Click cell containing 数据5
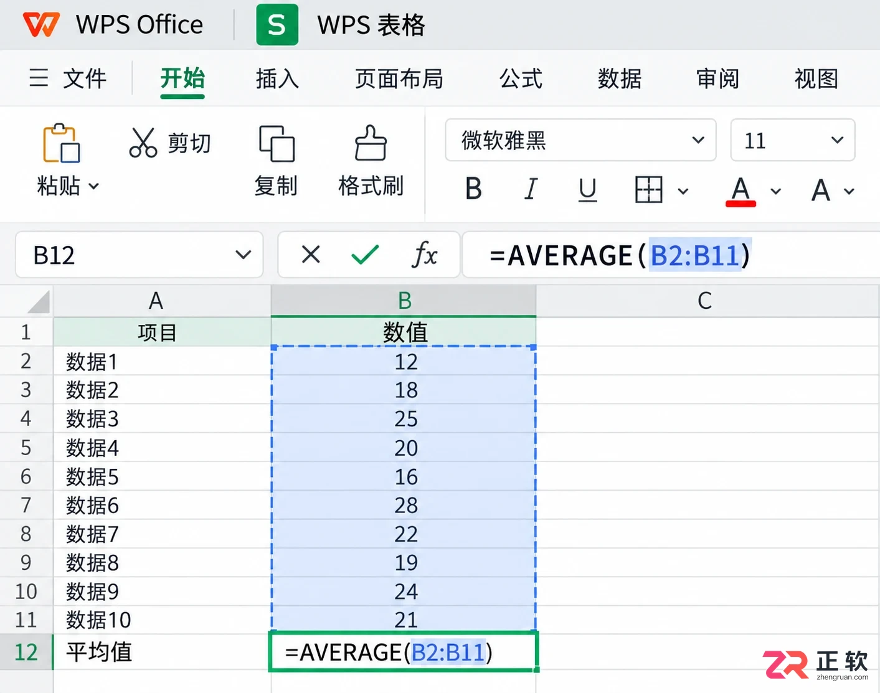This screenshot has width=880, height=693. click(162, 476)
